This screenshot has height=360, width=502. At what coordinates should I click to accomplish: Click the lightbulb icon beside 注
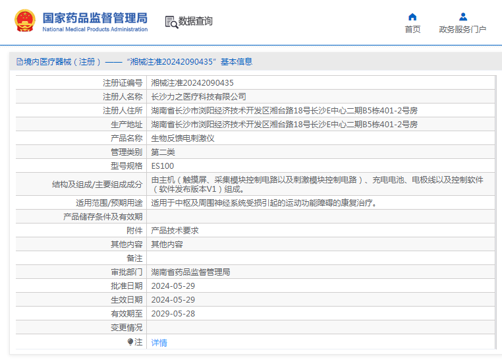(x=130, y=342)
